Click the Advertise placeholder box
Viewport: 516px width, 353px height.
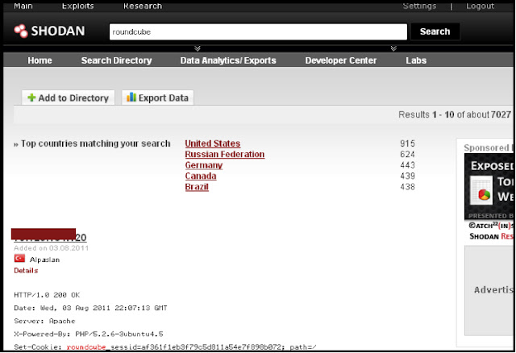[x=489, y=291]
